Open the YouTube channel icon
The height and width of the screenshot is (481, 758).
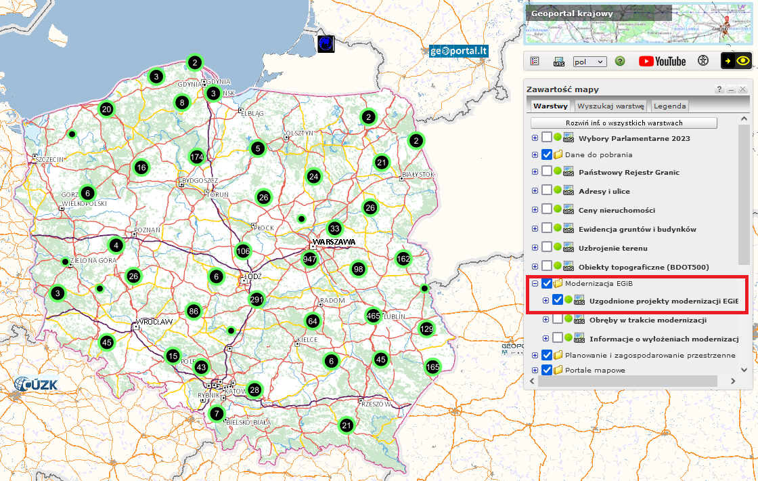tap(662, 61)
